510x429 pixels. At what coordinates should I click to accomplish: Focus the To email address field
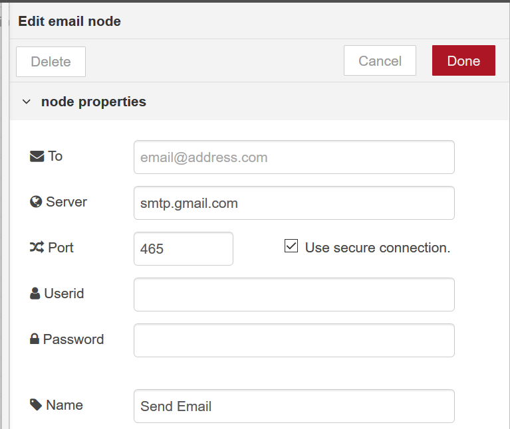click(x=294, y=157)
